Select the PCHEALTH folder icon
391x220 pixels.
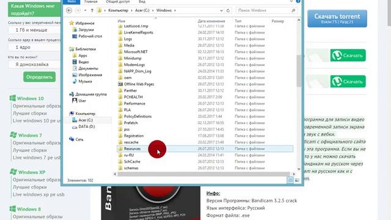120,97
